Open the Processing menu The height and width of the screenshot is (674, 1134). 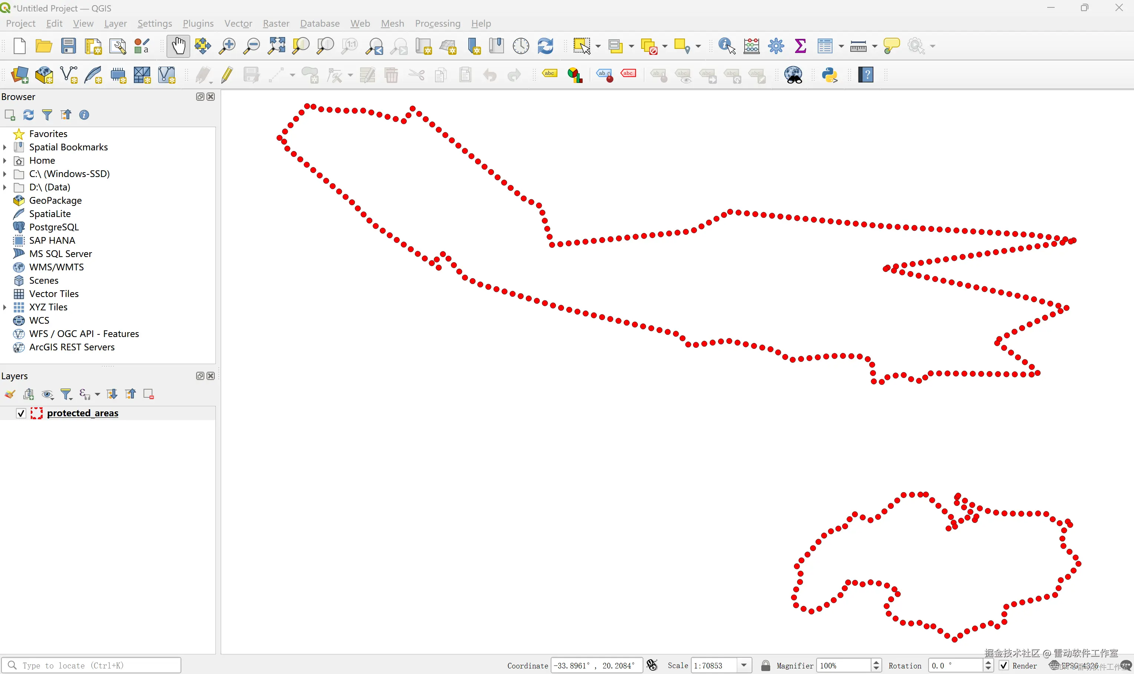pyautogui.click(x=437, y=24)
